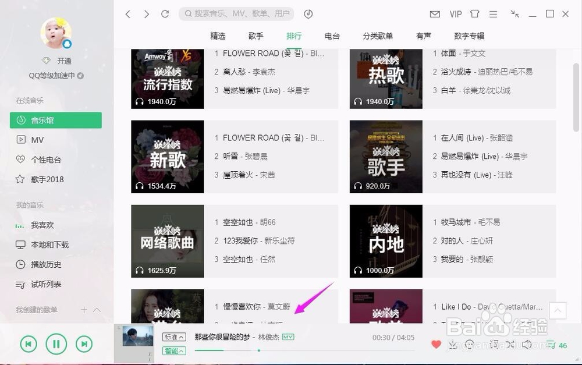This screenshot has height=365, width=582.
Task: Expand the 标准 quality dropdown
Action: 173,337
